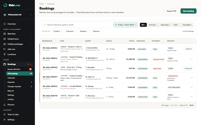
Task: Open the Payment filter dropdown
Action: pyautogui.click(x=71, y=31)
